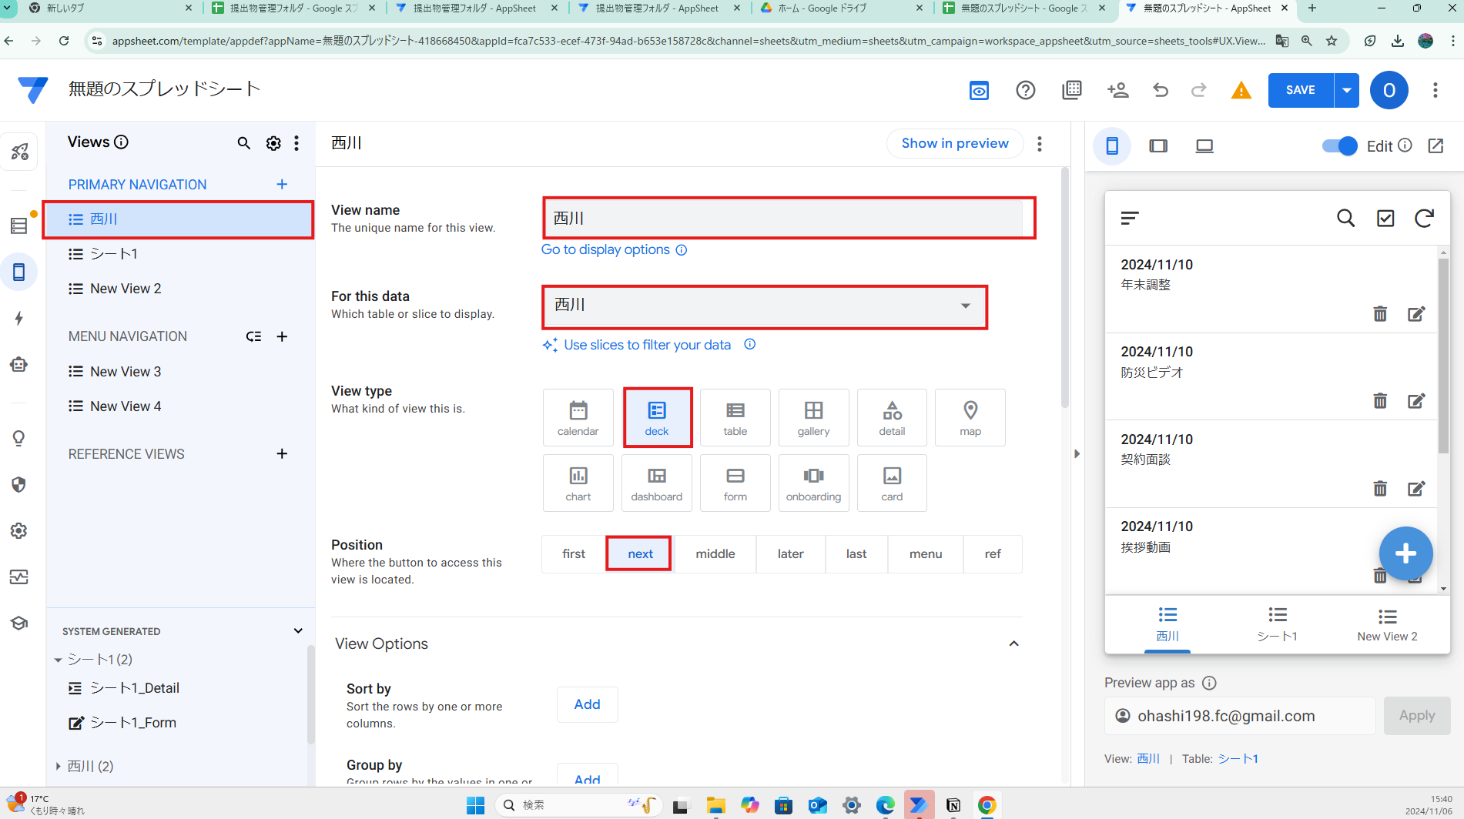1464x819 pixels.
Task: Select the table view type
Action: tap(735, 417)
